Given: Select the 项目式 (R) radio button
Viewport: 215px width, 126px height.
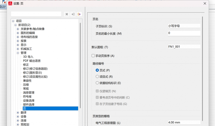Looking at the screenshot, I should pyautogui.click(x=97, y=77).
